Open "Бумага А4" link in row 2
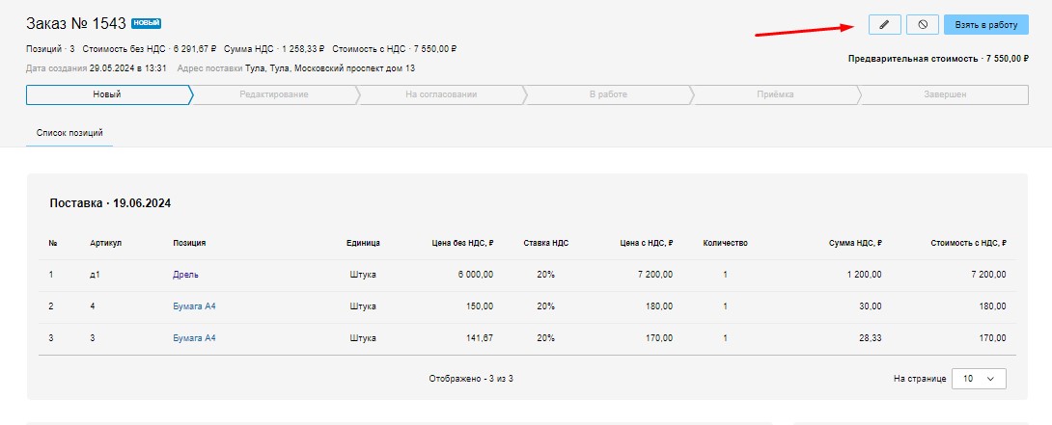The height and width of the screenshot is (425, 1052). pyautogui.click(x=194, y=306)
